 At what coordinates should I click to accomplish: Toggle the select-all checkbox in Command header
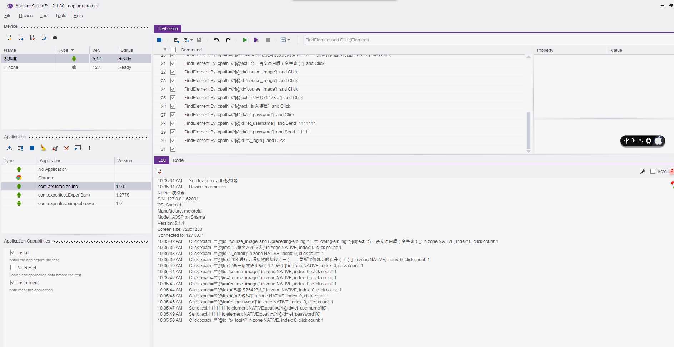pyautogui.click(x=173, y=50)
